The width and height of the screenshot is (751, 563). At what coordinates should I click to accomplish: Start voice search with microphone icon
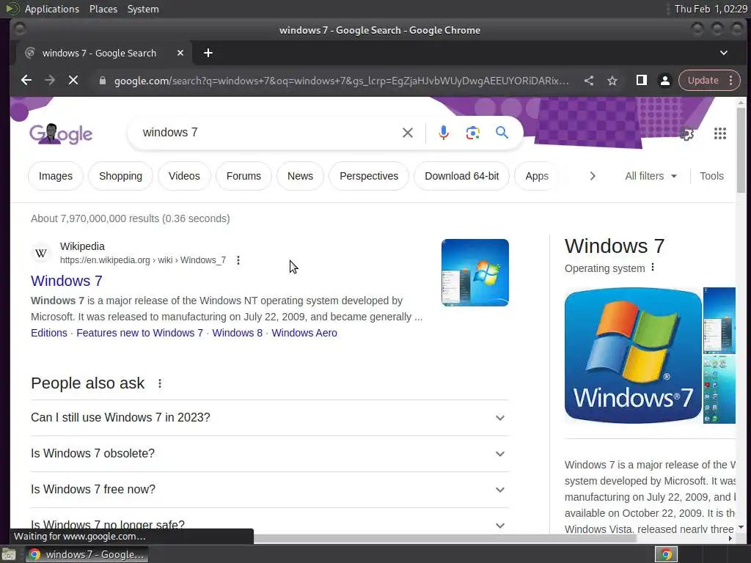[444, 133]
